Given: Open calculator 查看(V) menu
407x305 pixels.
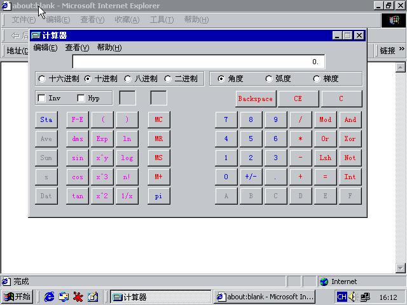Looking at the screenshot, I should [x=77, y=48].
